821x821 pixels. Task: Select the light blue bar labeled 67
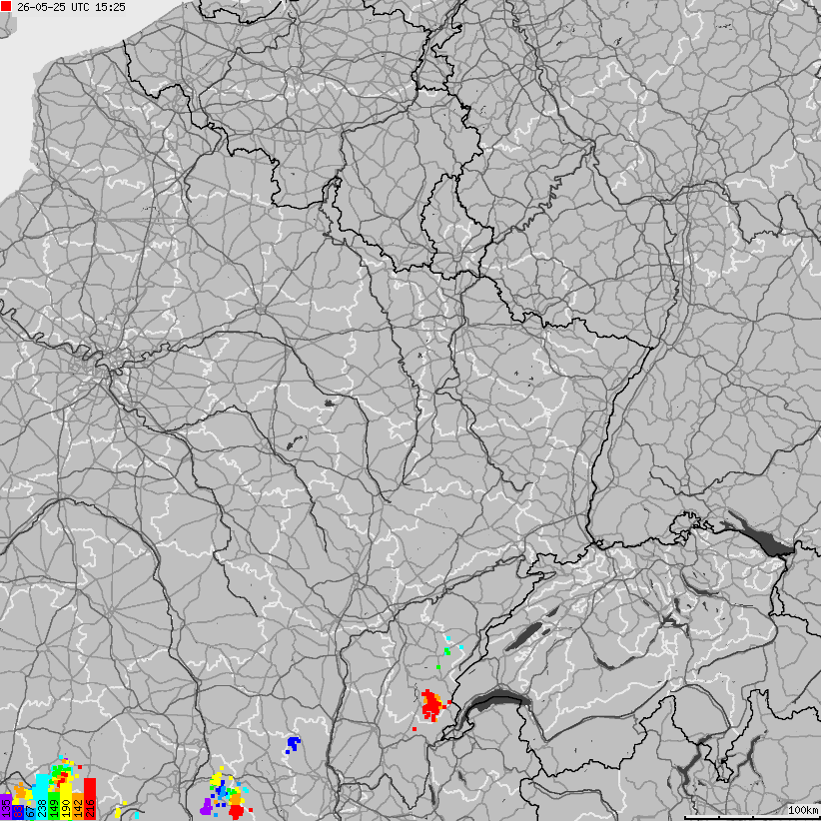[x=30, y=814]
